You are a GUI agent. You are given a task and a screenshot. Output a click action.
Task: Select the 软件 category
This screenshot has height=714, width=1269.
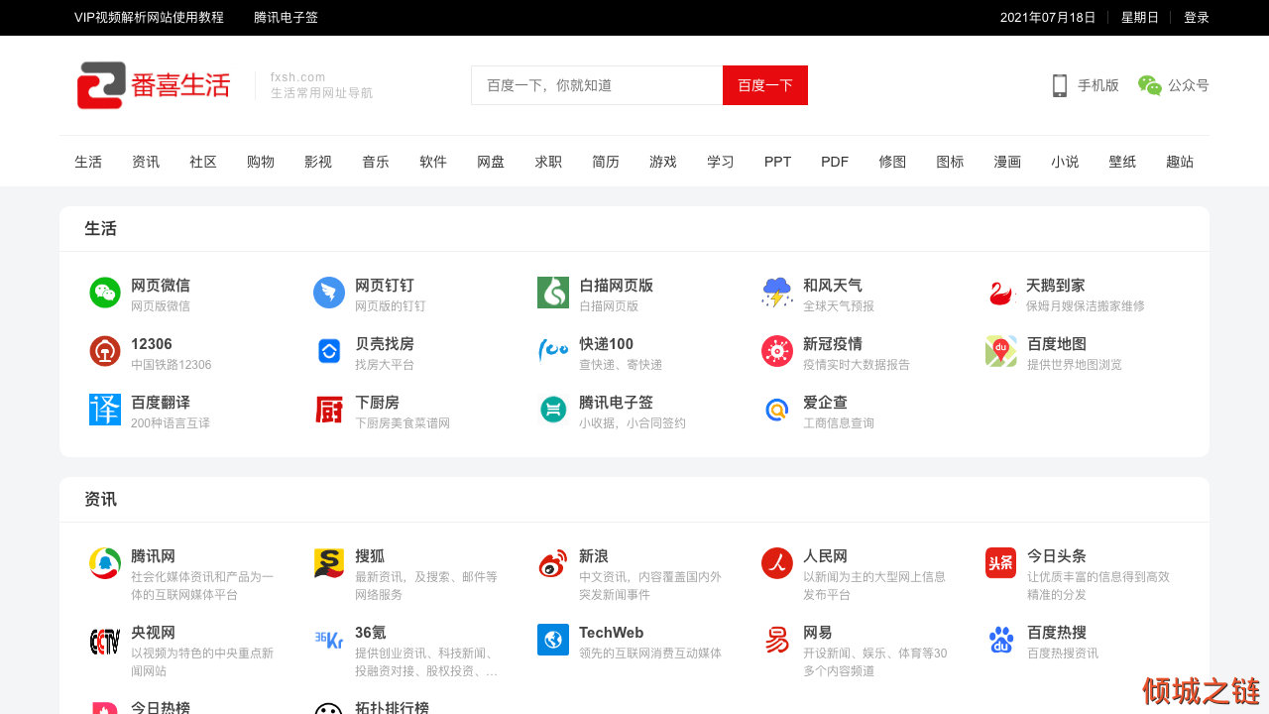(433, 162)
